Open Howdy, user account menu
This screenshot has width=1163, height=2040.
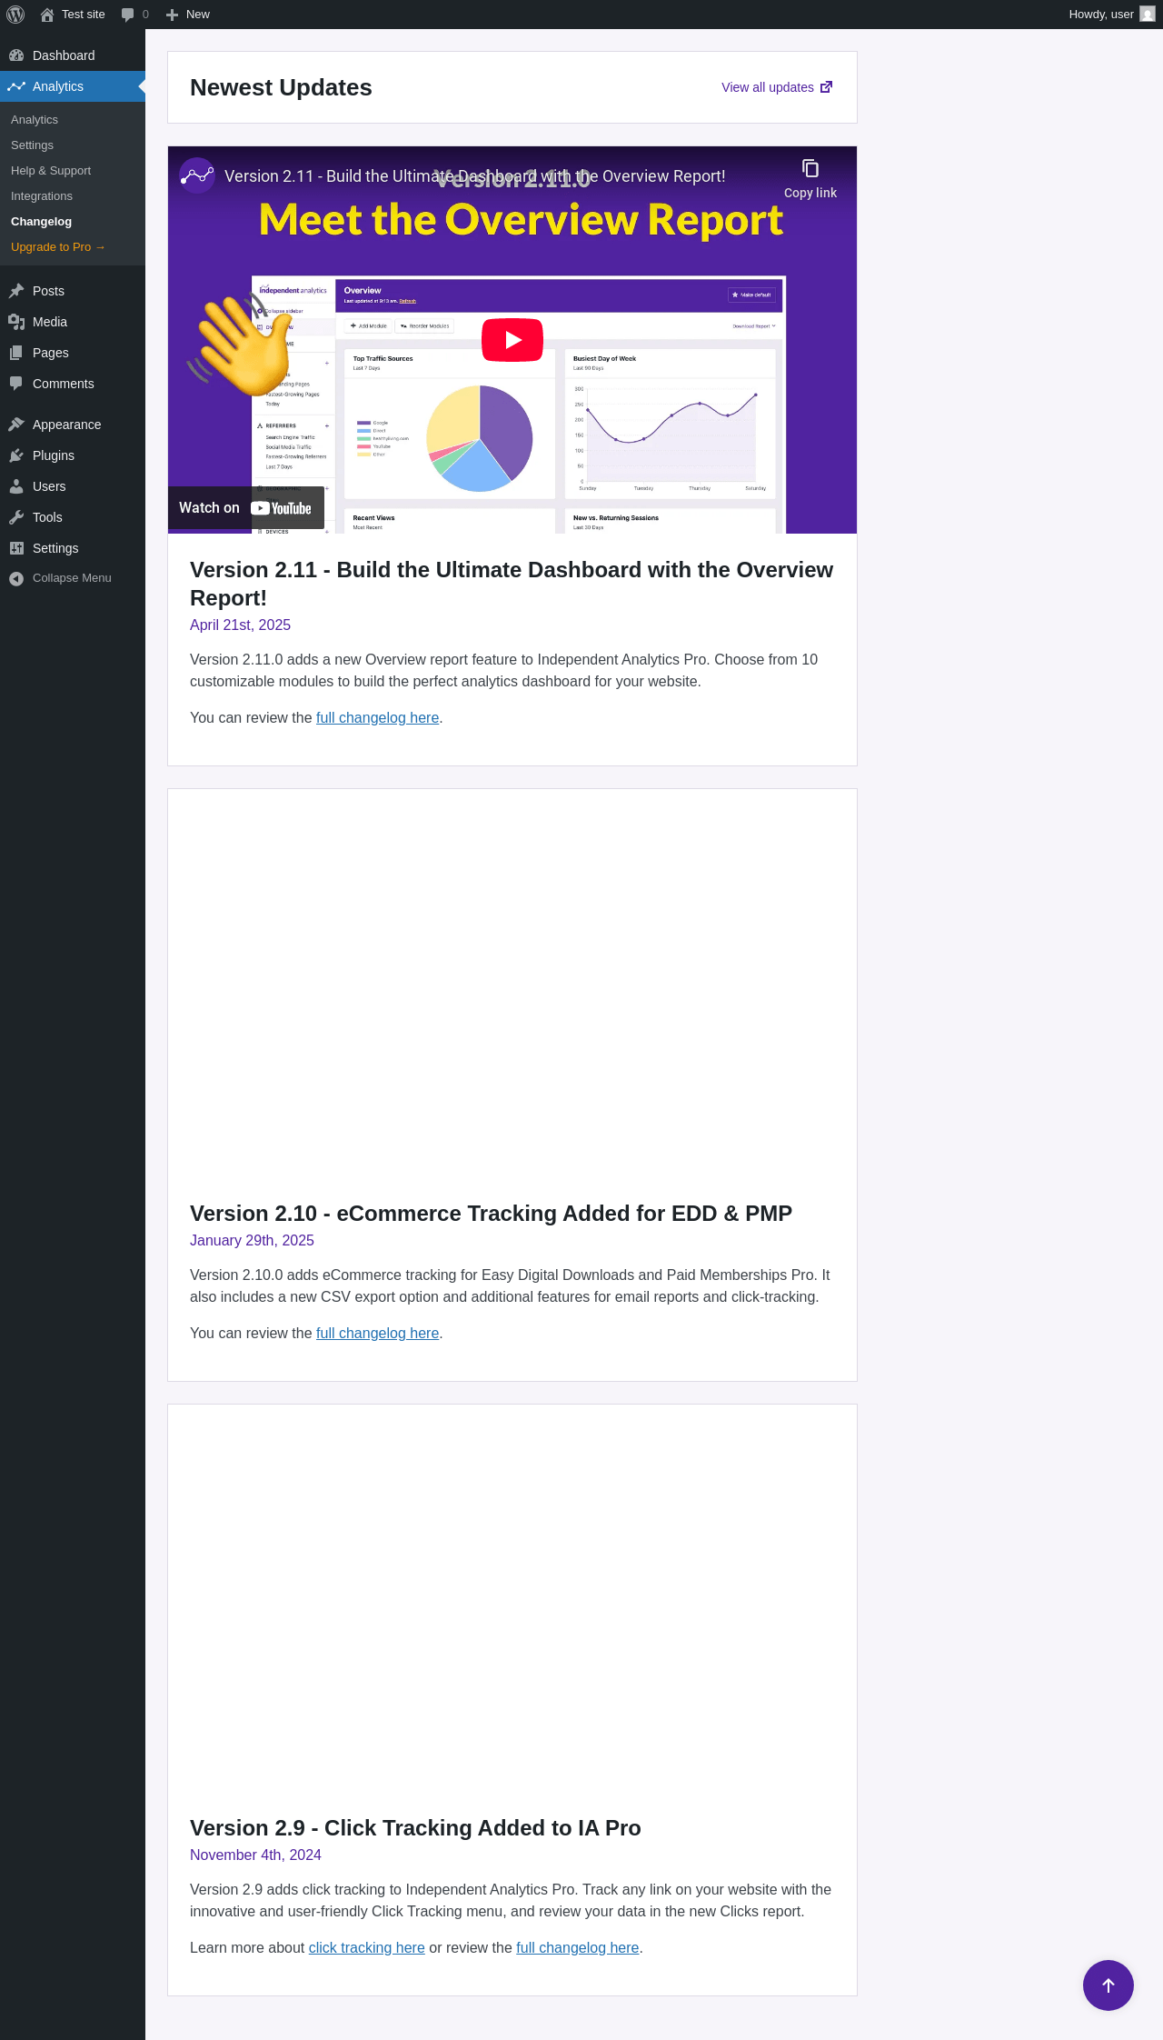click(1111, 15)
